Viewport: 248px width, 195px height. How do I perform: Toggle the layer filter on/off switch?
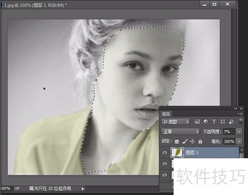point(241,122)
